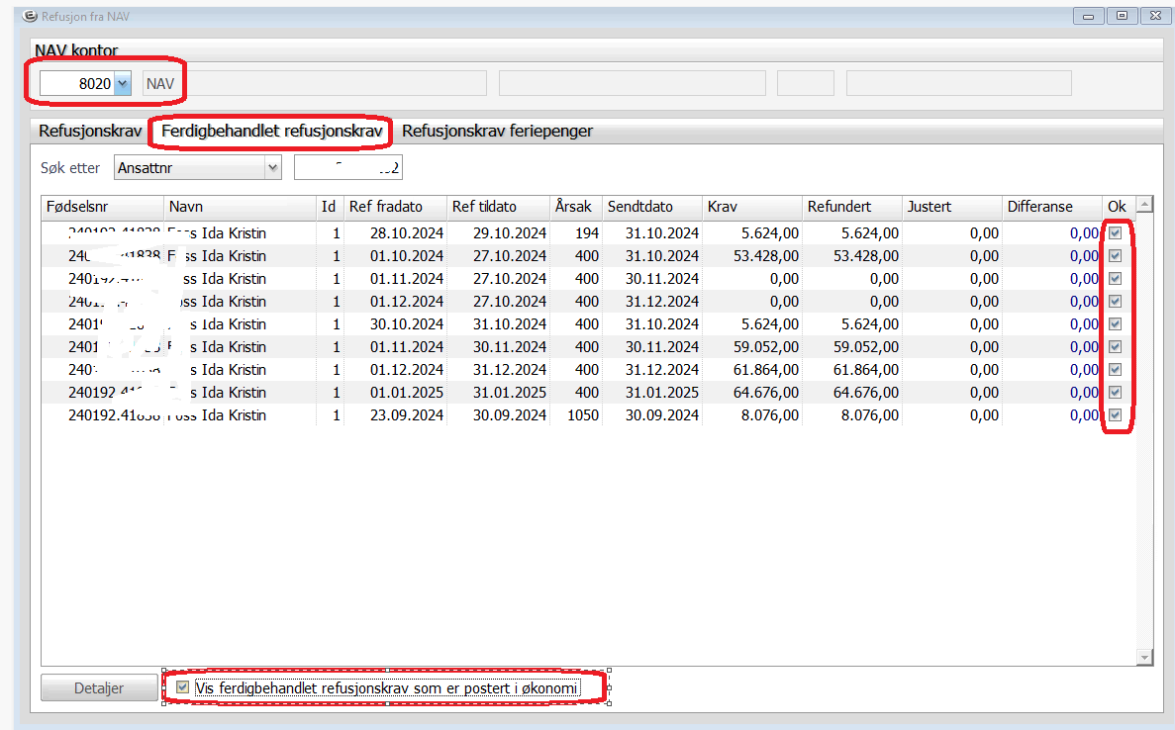Click the Sendtdato cell 30.09.2024
This screenshot has height=730, width=1175.
click(661, 414)
